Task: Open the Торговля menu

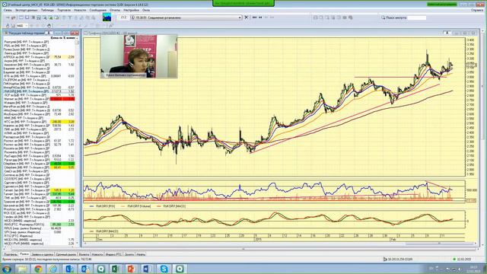Action: pyautogui.click(x=64, y=10)
